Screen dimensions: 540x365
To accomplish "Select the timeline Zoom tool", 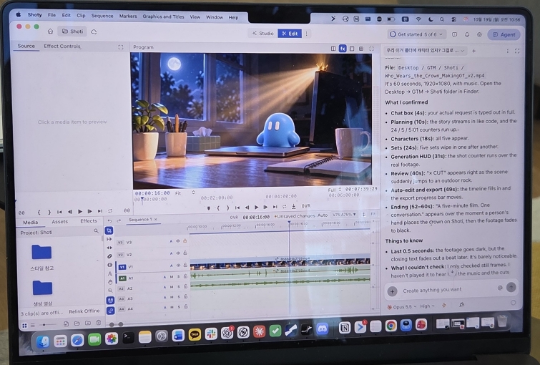I will tap(110, 291).
